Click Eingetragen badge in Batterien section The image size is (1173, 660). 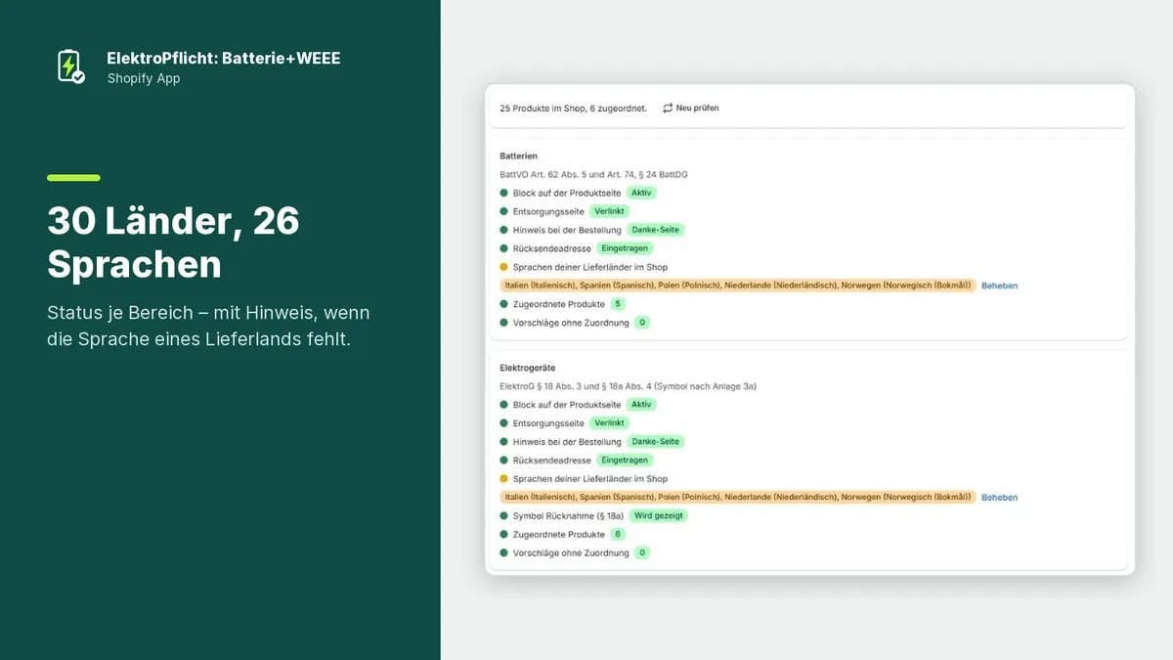[625, 248]
